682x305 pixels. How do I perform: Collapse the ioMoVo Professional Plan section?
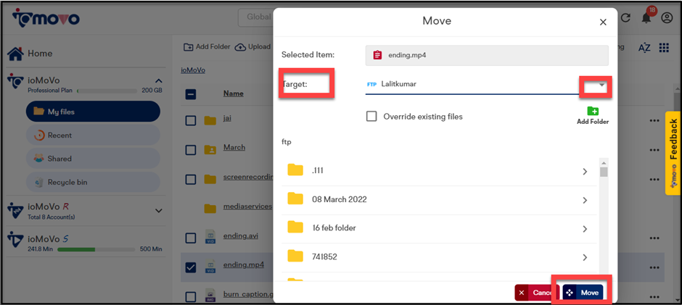[x=159, y=81]
